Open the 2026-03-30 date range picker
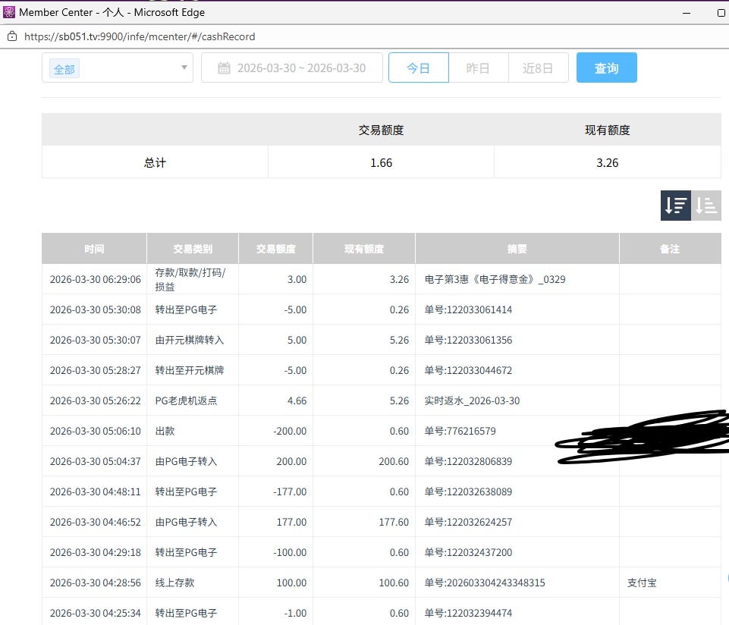 tap(300, 68)
